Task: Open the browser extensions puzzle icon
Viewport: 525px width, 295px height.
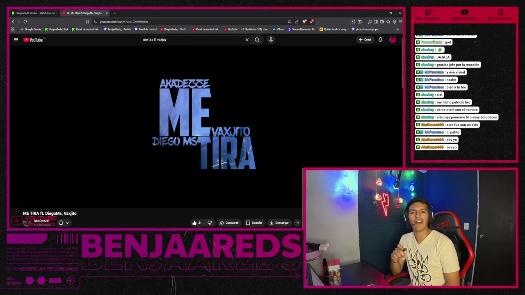Action: coord(354,22)
